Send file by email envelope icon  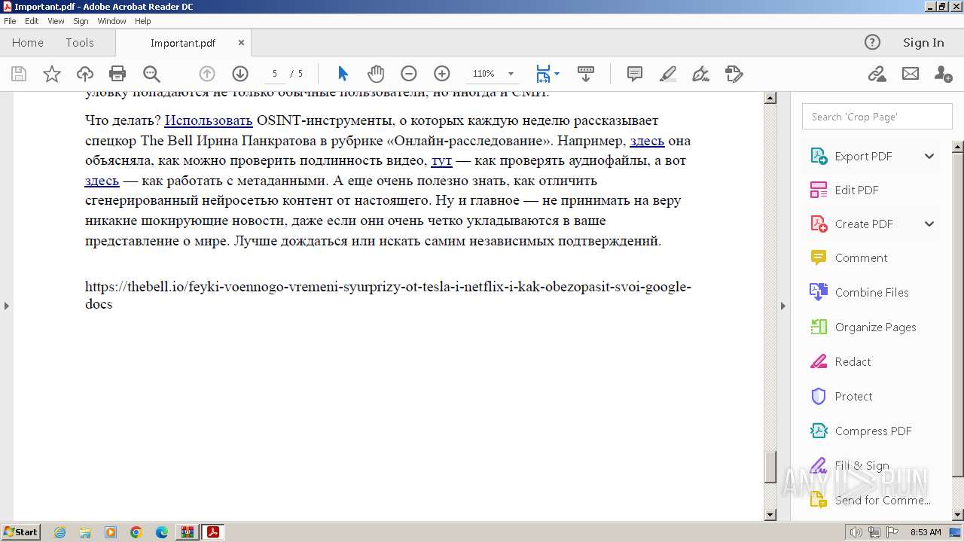tap(911, 74)
